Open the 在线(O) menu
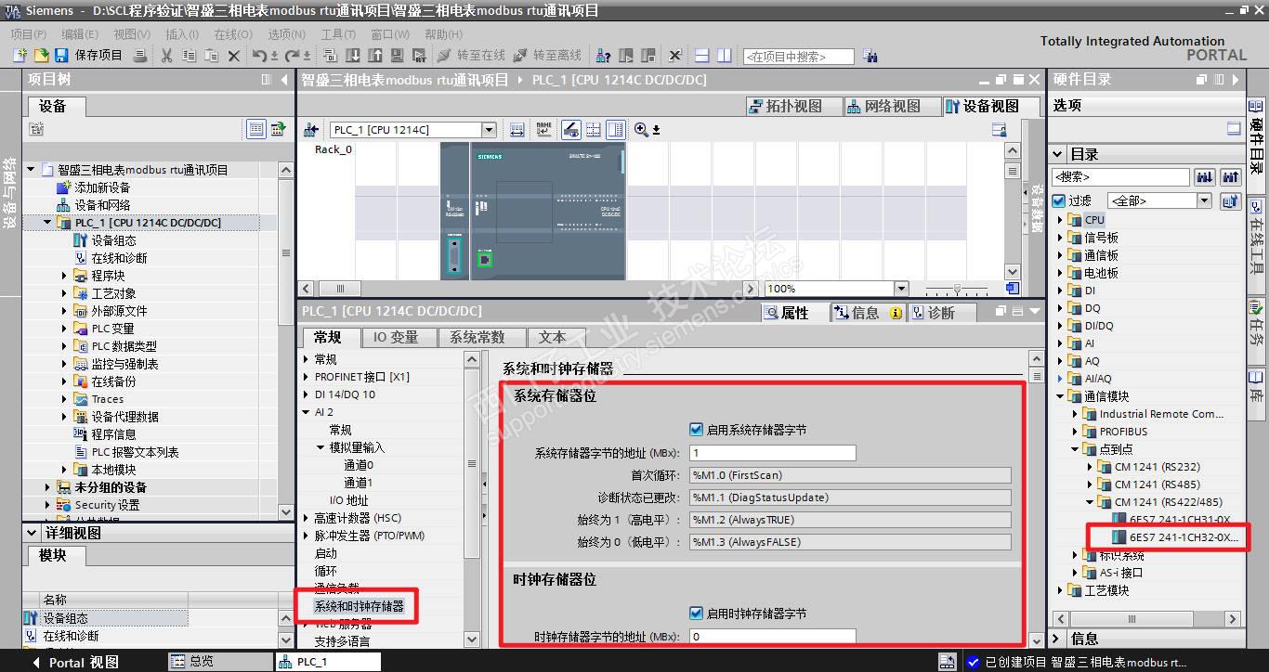Screen dimensions: 1269x672 point(232,34)
